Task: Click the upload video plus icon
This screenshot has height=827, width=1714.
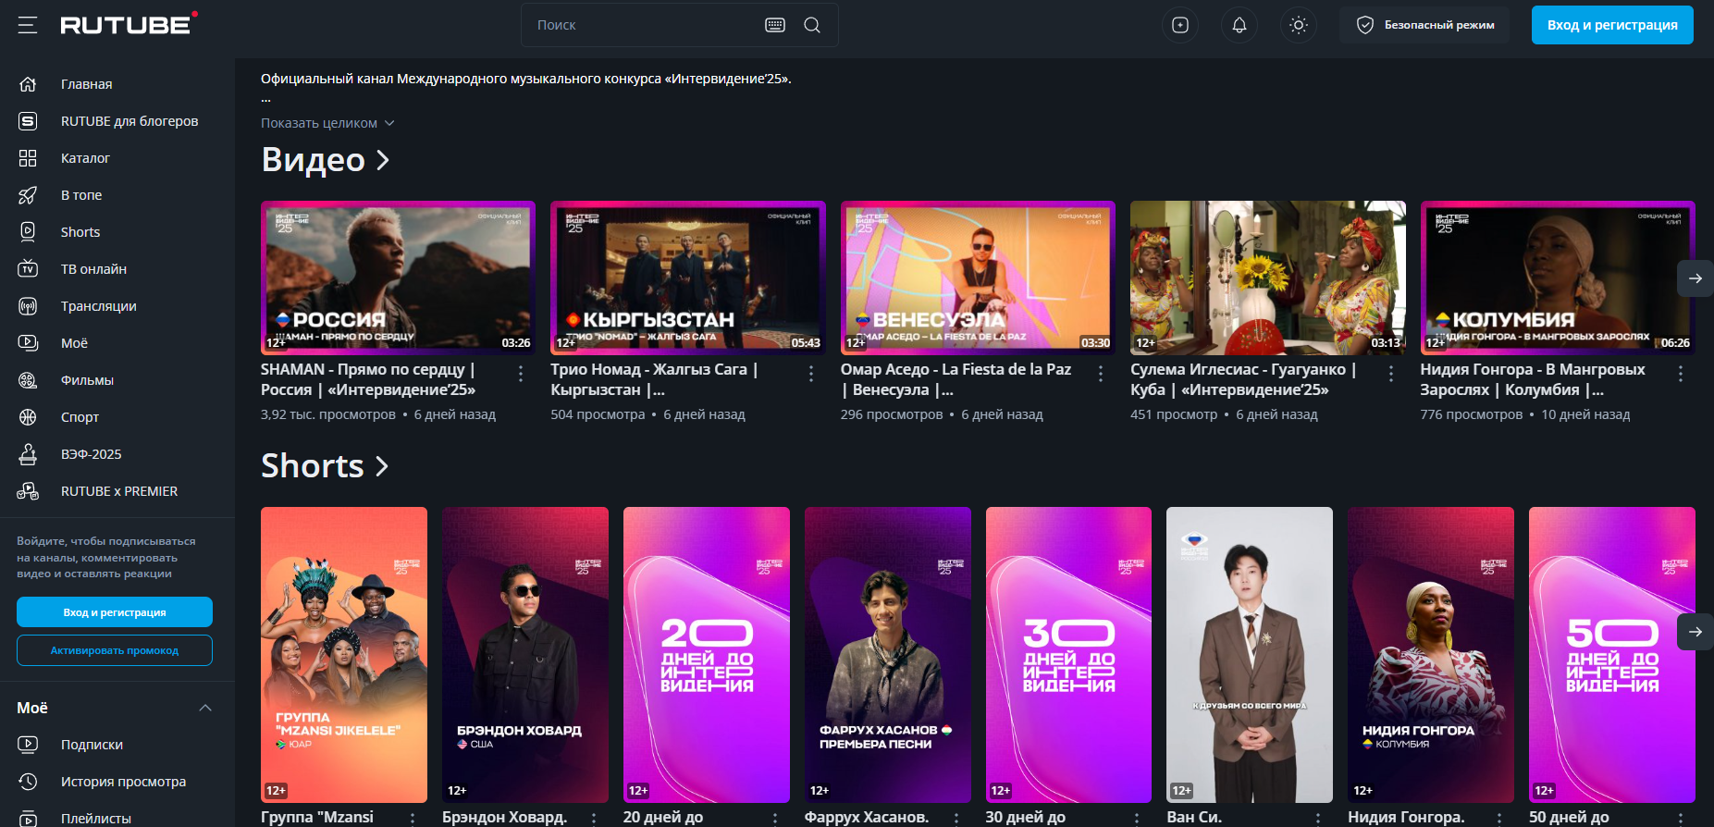Action: (1180, 25)
